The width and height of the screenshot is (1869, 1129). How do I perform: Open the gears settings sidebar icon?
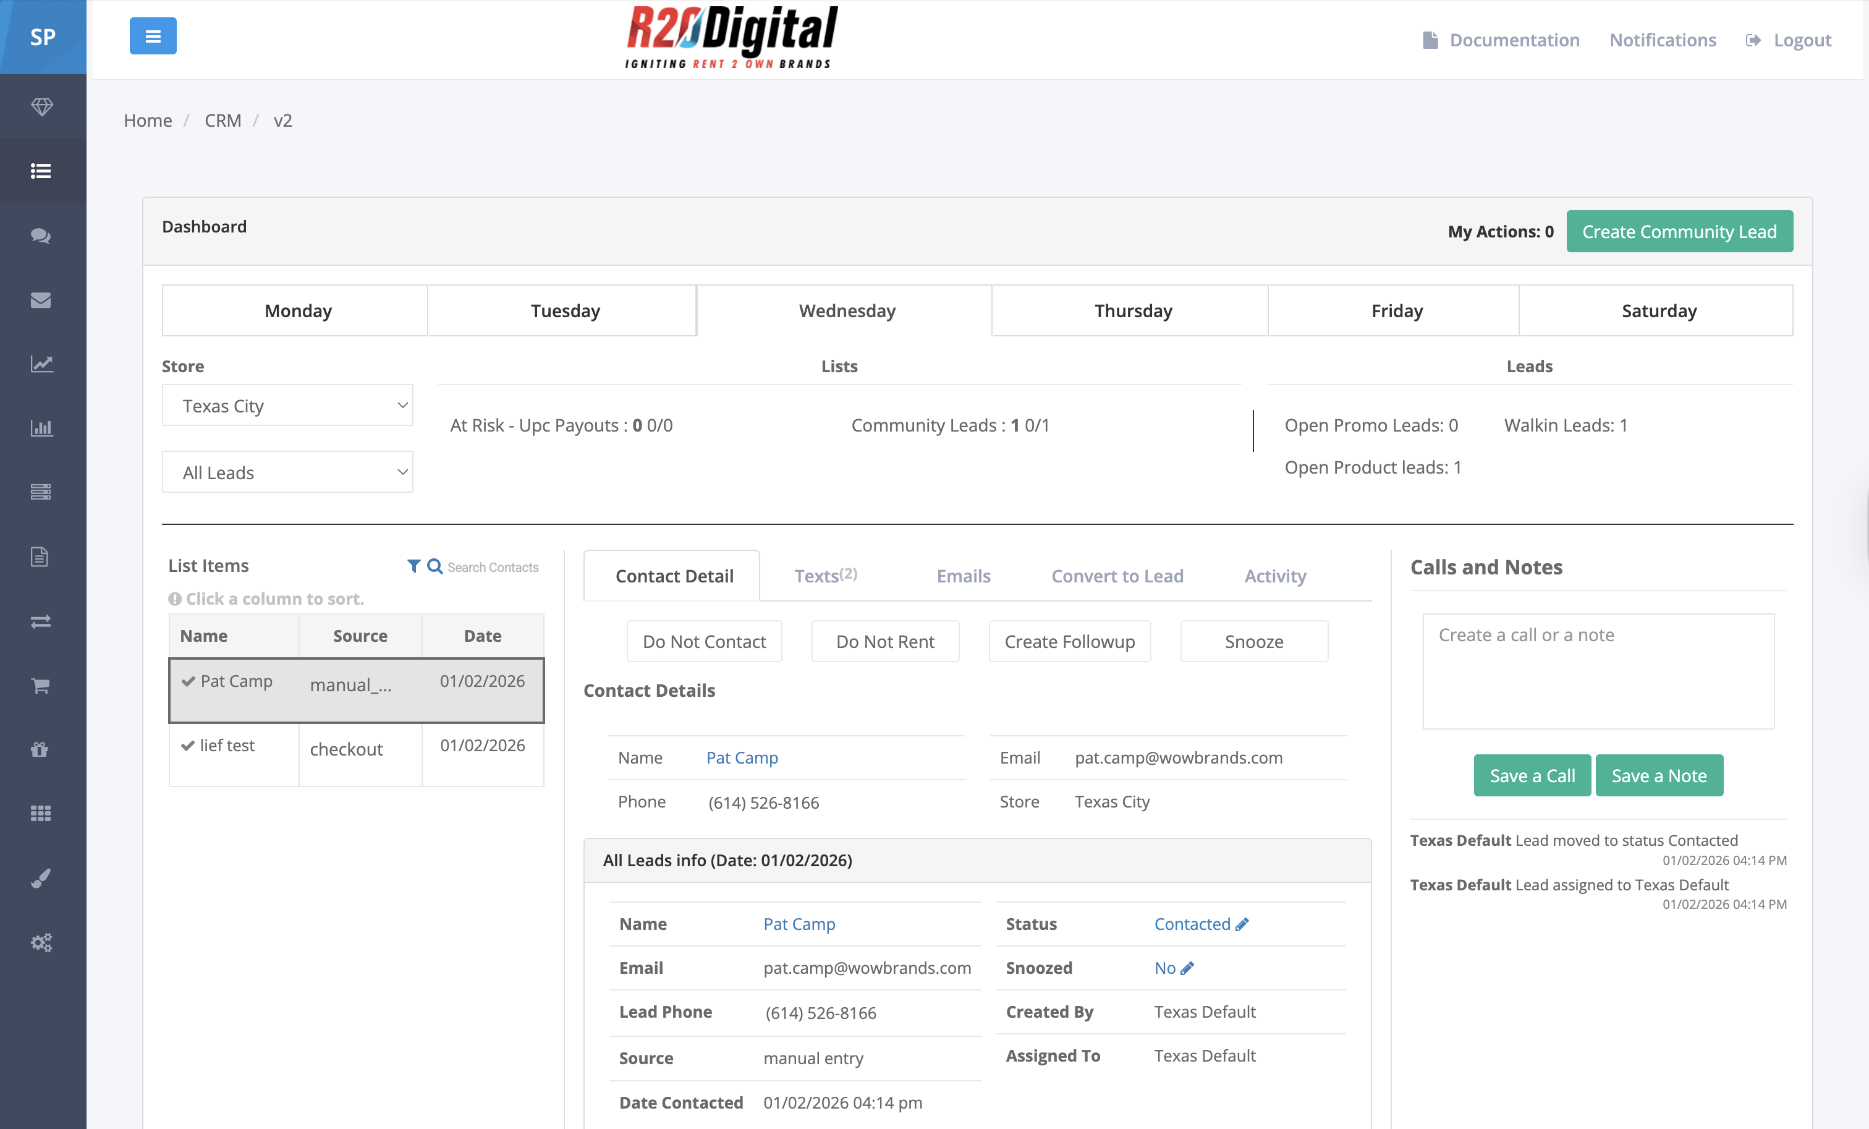pos(42,942)
